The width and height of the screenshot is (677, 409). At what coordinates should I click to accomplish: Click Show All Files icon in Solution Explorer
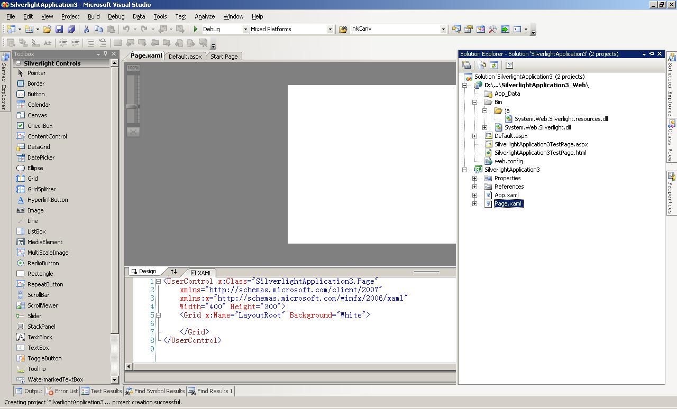481,65
